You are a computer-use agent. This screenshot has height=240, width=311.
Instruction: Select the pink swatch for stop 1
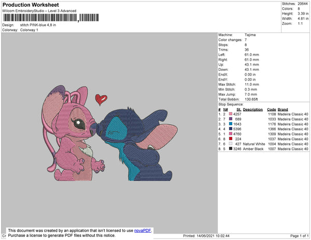tap(231, 114)
